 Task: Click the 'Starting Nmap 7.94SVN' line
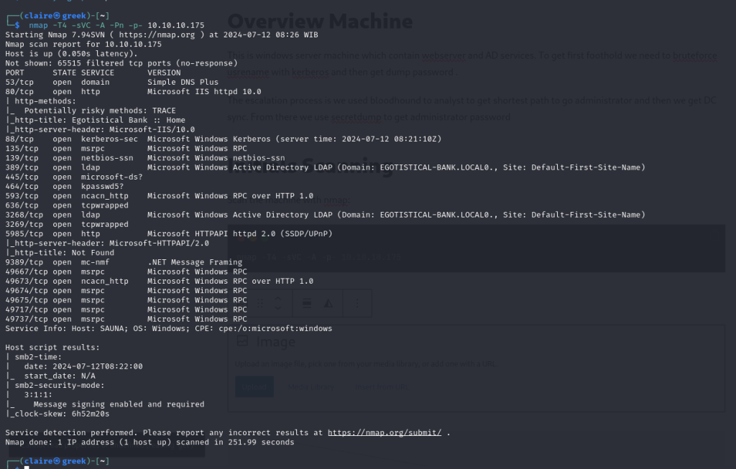(162, 34)
